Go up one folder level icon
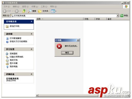Viewport: 132px width, 99px height. [x=24, y=11]
